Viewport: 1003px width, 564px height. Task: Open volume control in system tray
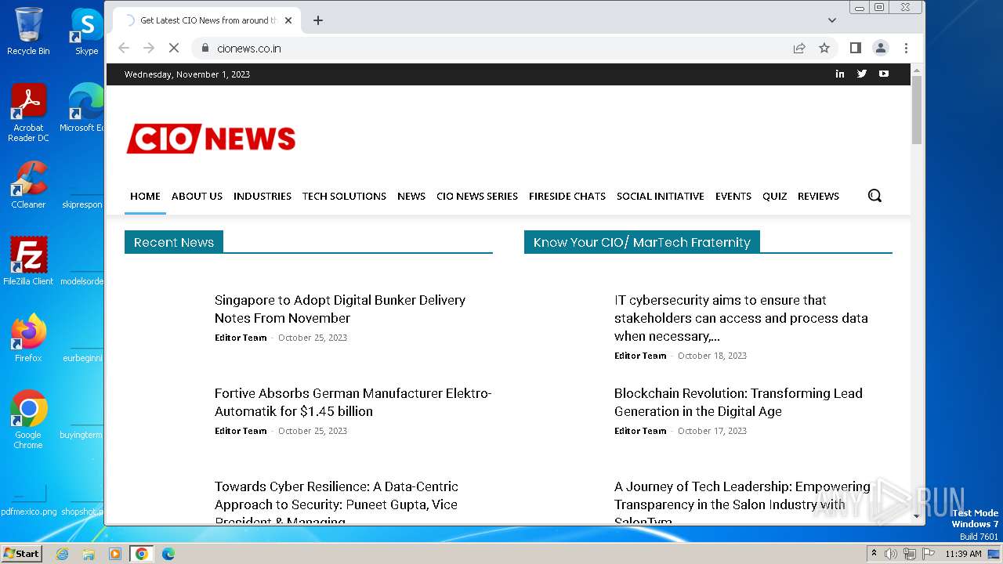pos(891,554)
